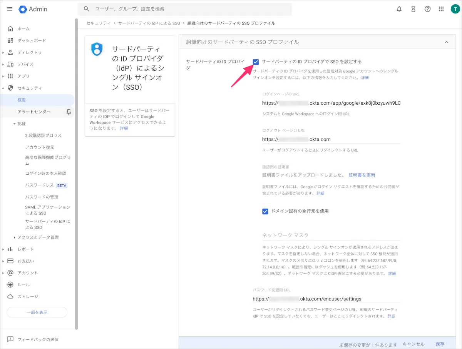Click the ディレクトリ person icon
The image size is (462, 349).
click(10, 52)
